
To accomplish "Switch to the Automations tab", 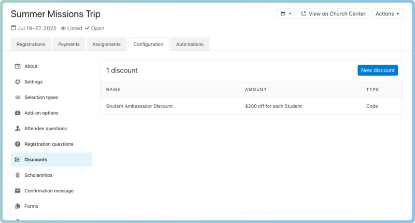I will click(190, 44).
